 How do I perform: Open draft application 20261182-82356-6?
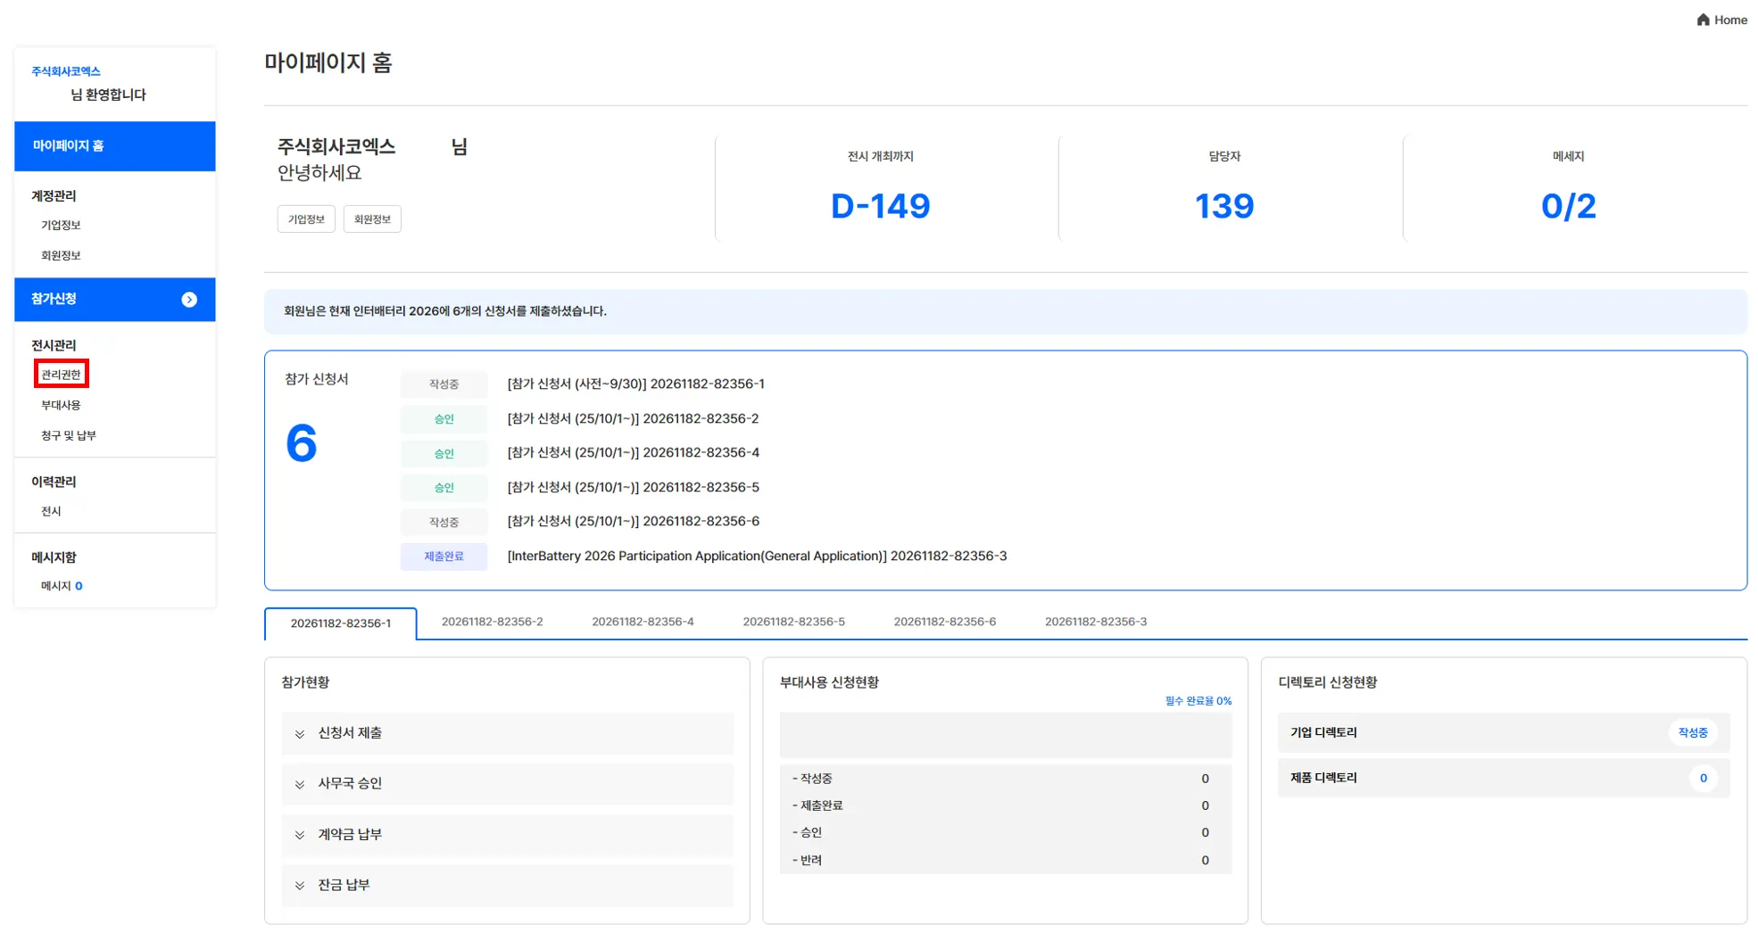633,522
